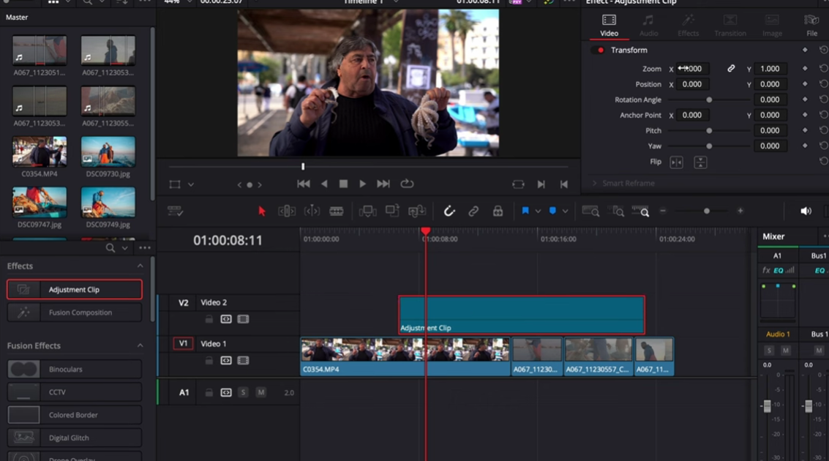Mute the A1 audio track
Viewport: 829px width, 461px height.
pos(260,393)
